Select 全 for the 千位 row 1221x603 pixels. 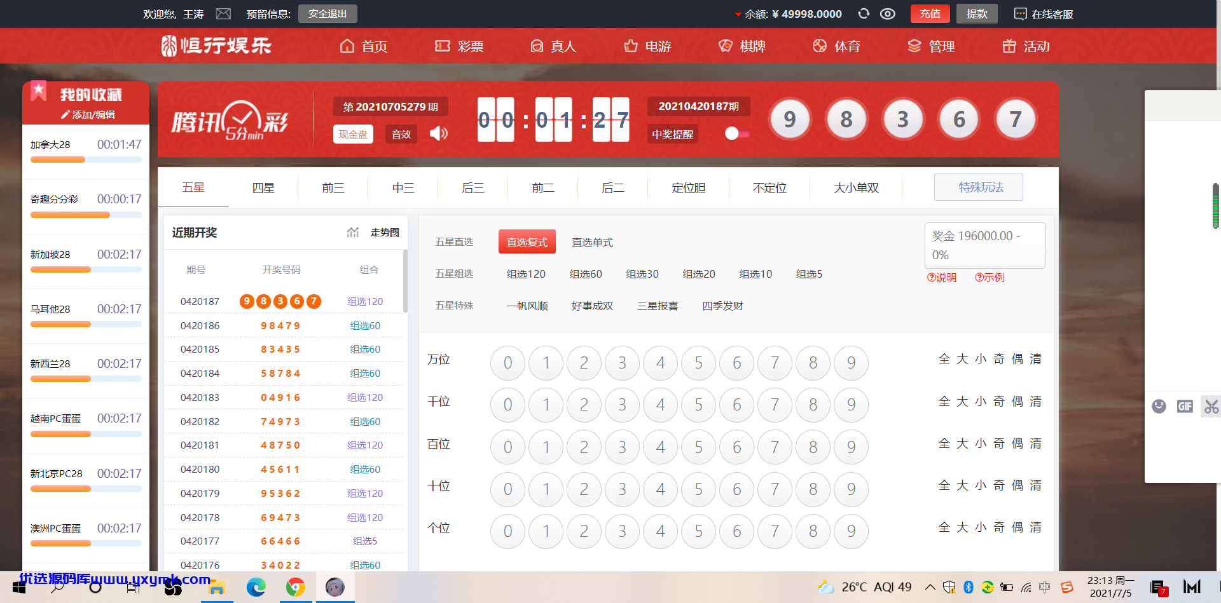944,402
